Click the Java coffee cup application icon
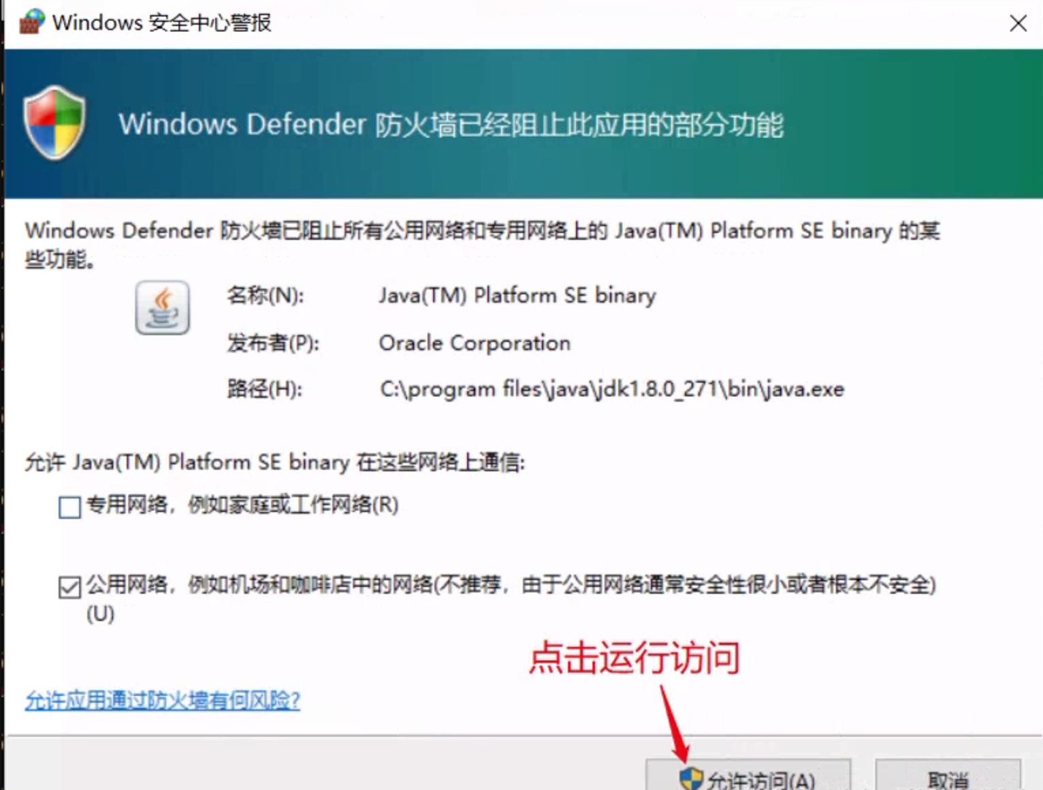The height and width of the screenshot is (790, 1043). [162, 308]
